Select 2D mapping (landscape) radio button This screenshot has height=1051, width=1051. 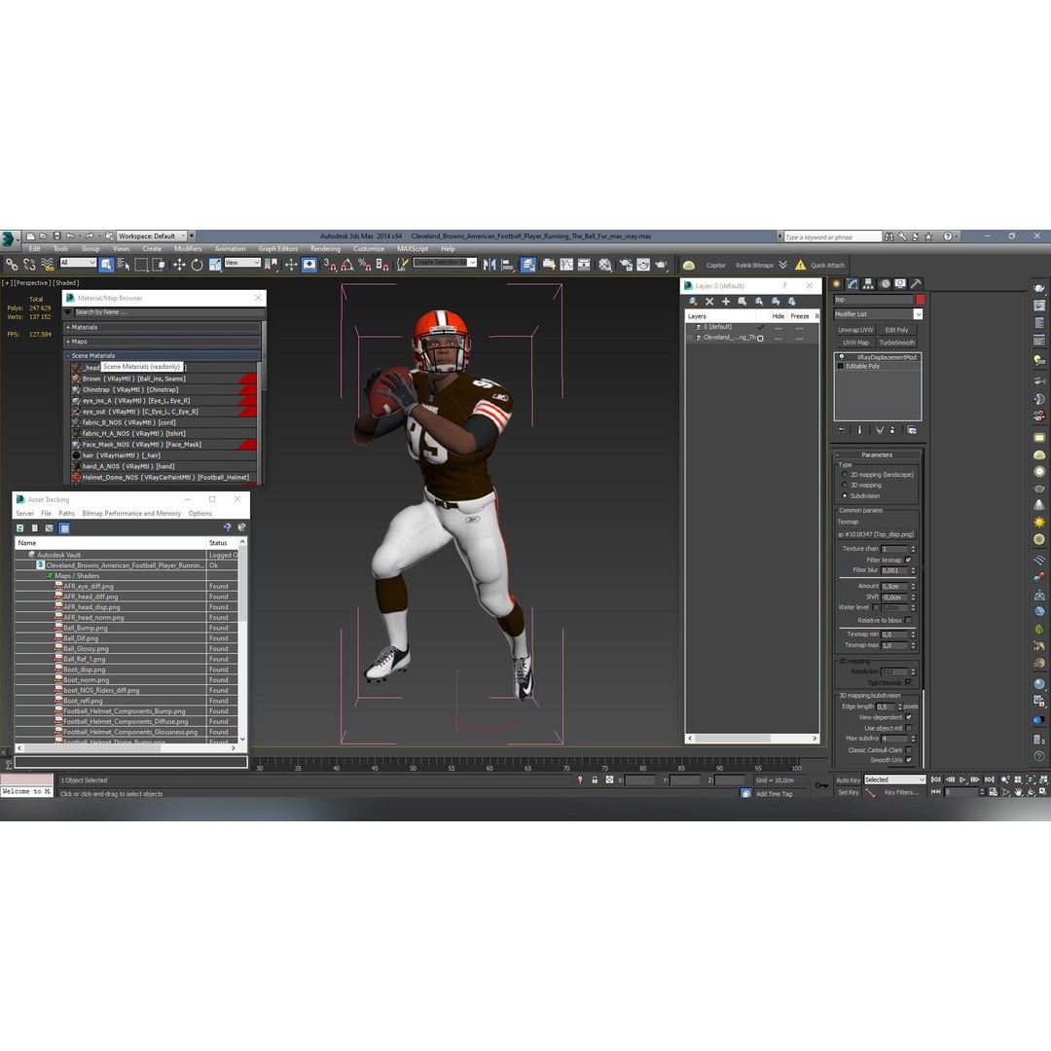pos(845,475)
